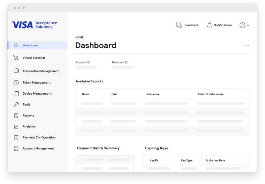Click the Visa Acceptance Solutions logo
Screen dimensions: 265x184
(x=34, y=25)
